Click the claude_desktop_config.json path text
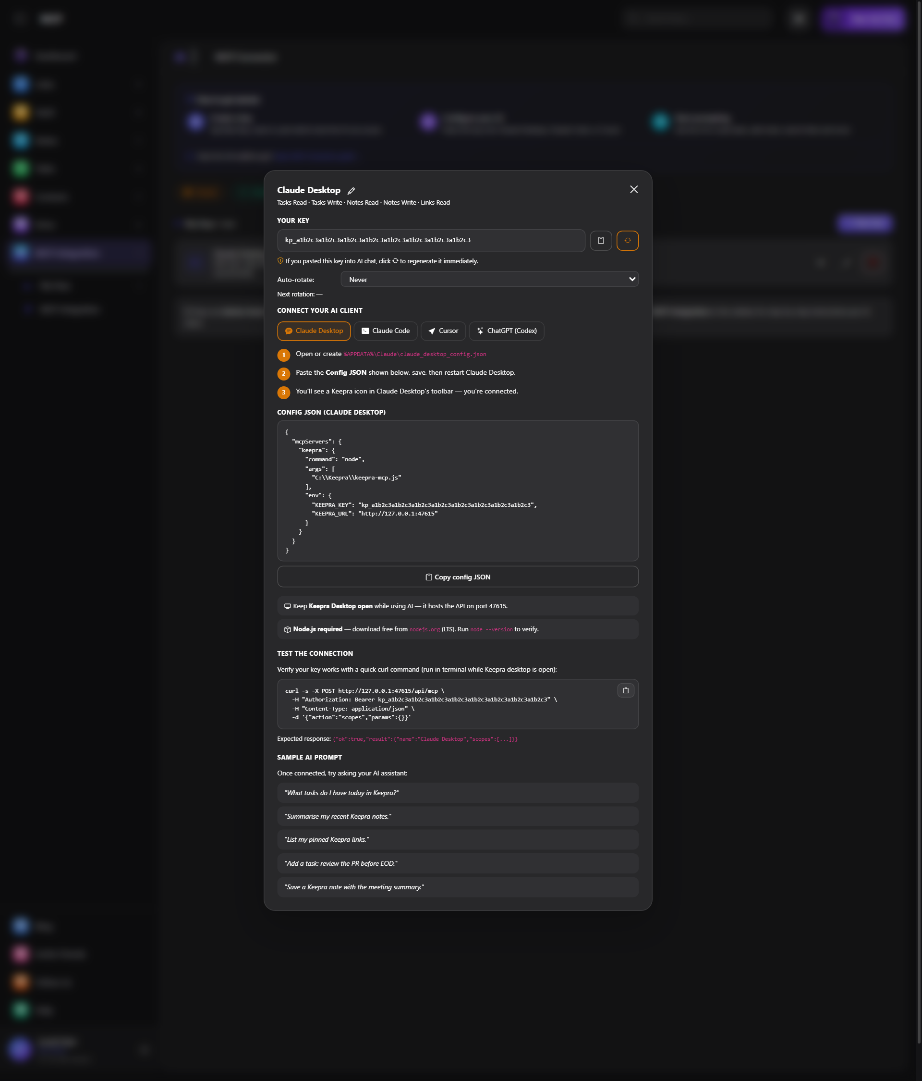 click(414, 354)
